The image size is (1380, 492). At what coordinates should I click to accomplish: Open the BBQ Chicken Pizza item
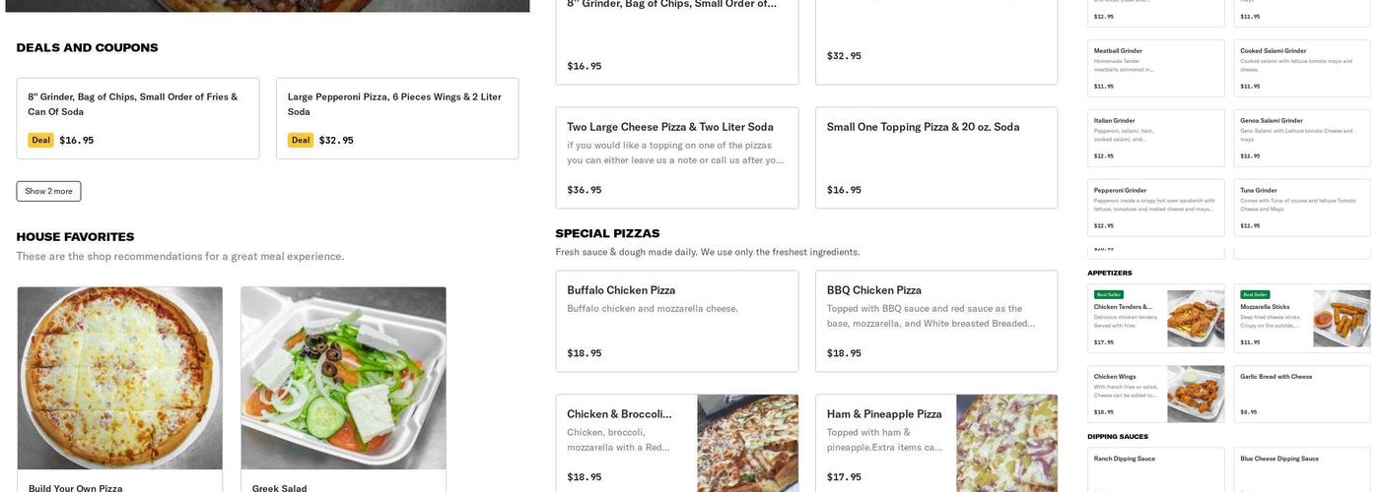[x=935, y=321]
